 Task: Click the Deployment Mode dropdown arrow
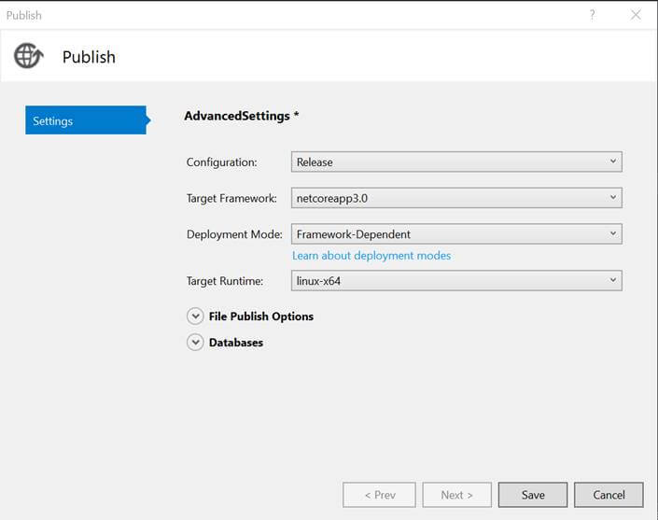613,233
